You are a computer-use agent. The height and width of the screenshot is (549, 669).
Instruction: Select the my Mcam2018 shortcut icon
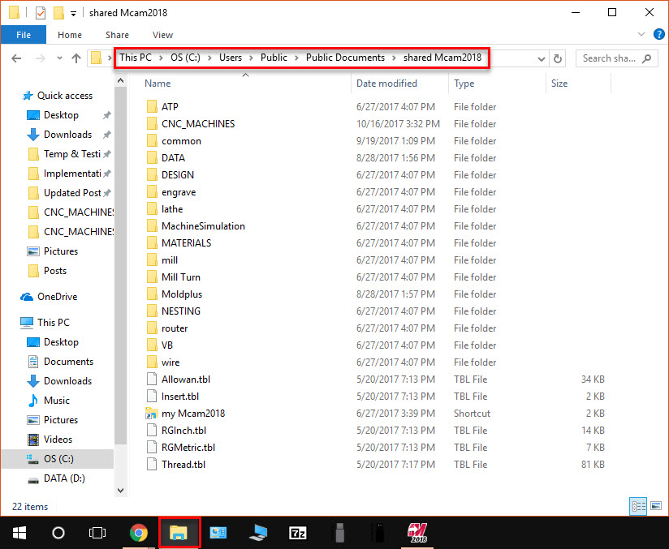coord(152,413)
